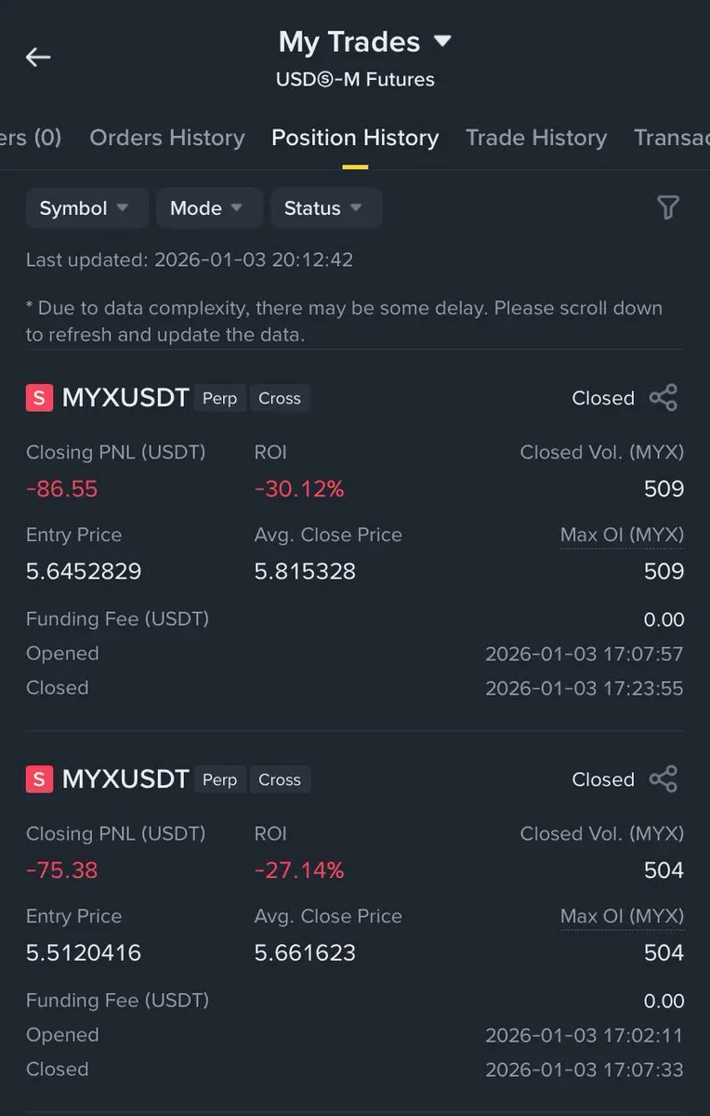Open the first MYXUSDT symbol name
Viewport: 710px width, 1116px height.
(125, 398)
